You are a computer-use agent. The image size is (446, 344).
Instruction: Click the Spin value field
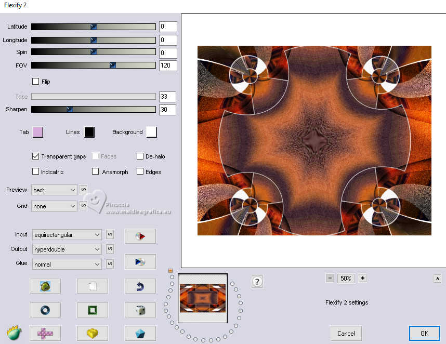click(168, 53)
